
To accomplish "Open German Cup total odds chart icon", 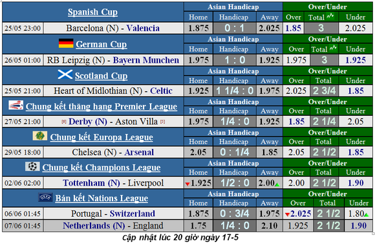I will click(x=333, y=48).
